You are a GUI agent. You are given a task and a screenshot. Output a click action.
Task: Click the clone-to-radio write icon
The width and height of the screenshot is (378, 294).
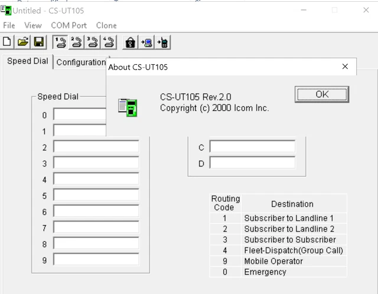pyautogui.click(x=162, y=42)
